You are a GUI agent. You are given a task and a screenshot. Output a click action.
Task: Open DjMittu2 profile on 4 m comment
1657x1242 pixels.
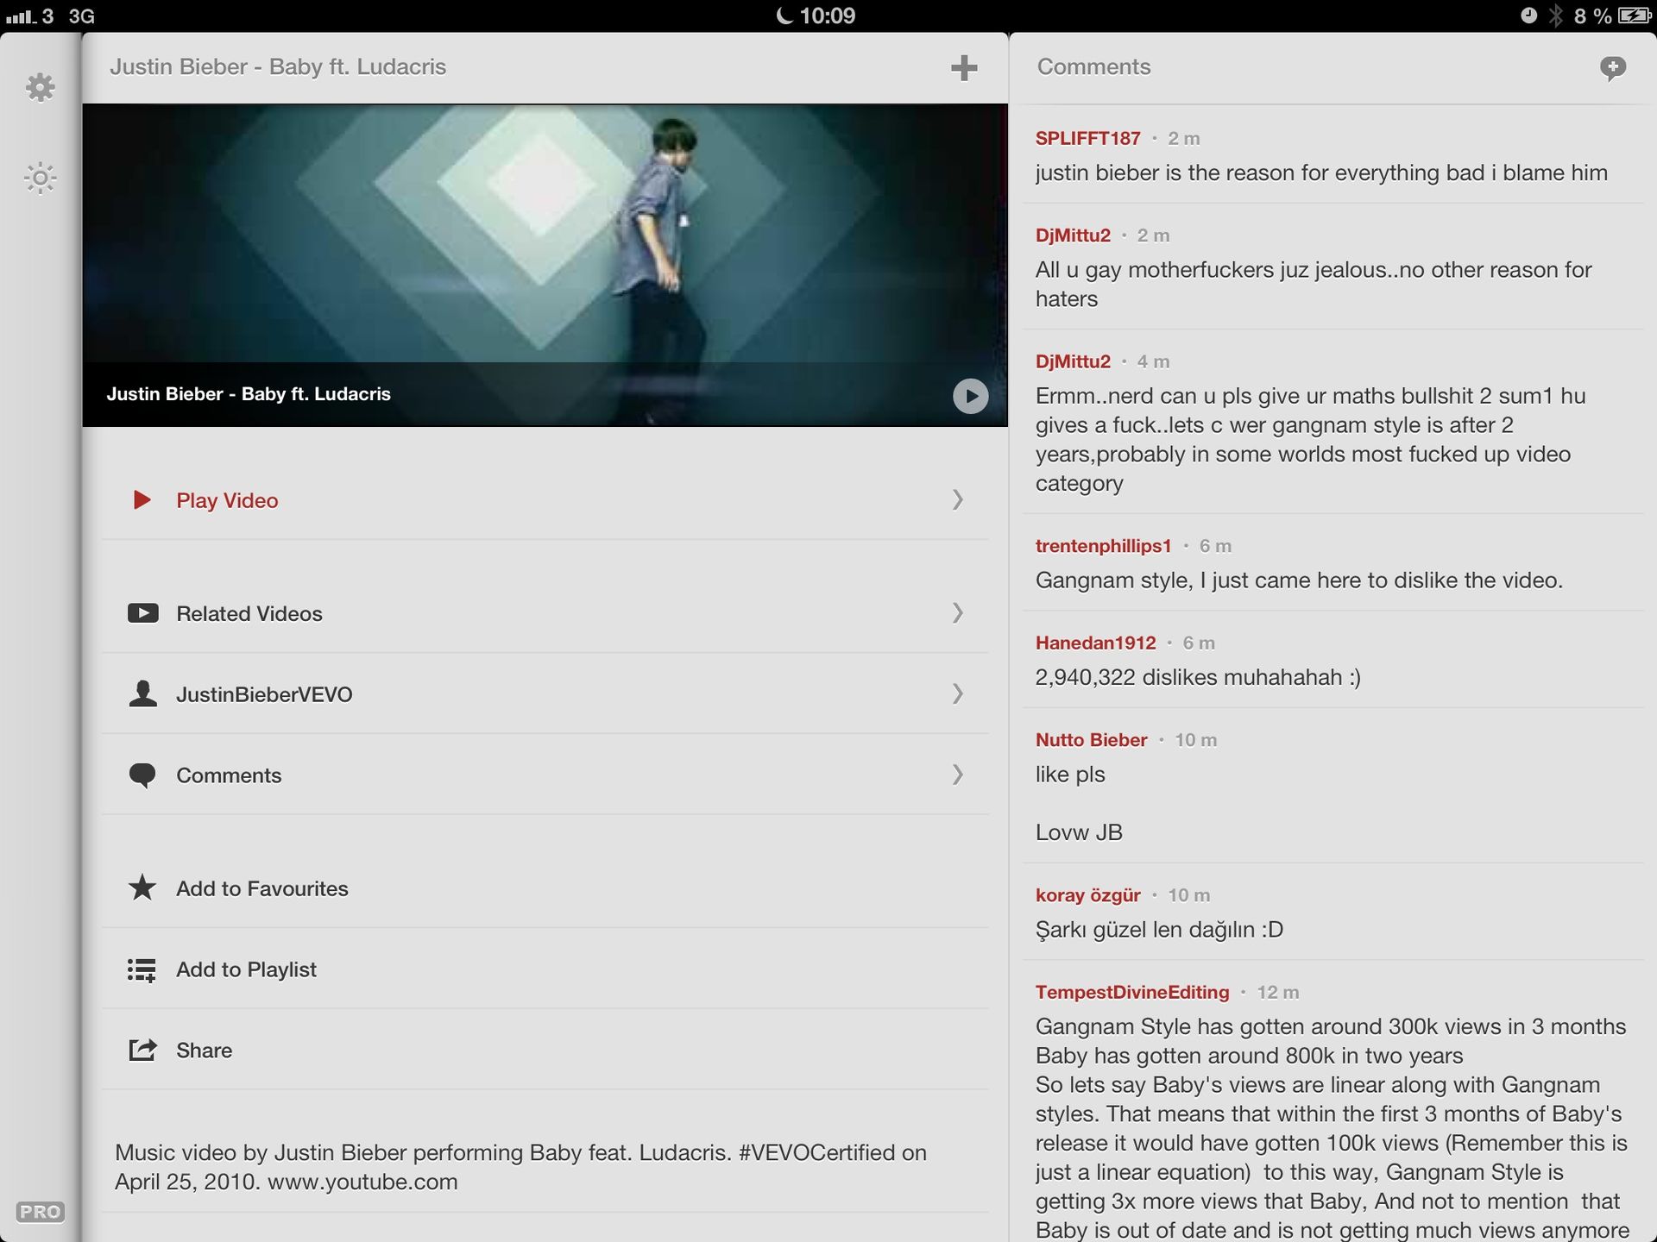coord(1073,361)
